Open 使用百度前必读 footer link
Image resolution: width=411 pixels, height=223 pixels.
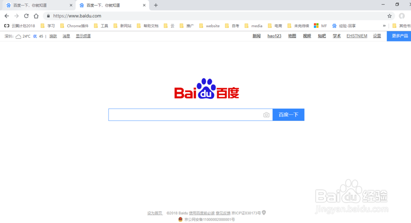(202, 213)
